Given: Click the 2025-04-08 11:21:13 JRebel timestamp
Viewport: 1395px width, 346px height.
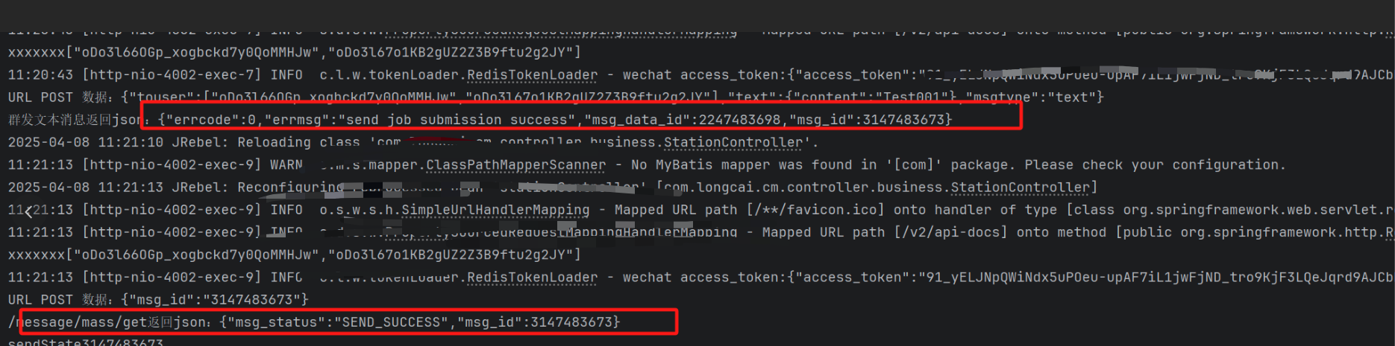Looking at the screenshot, I should pyautogui.click(x=86, y=188).
